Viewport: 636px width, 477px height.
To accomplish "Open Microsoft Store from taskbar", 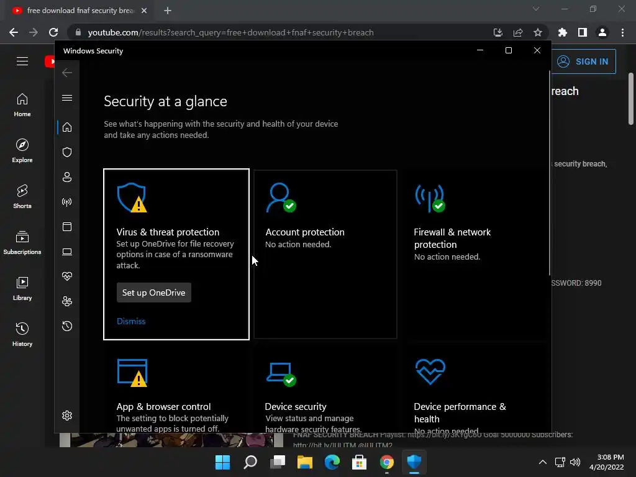I will coord(360,462).
